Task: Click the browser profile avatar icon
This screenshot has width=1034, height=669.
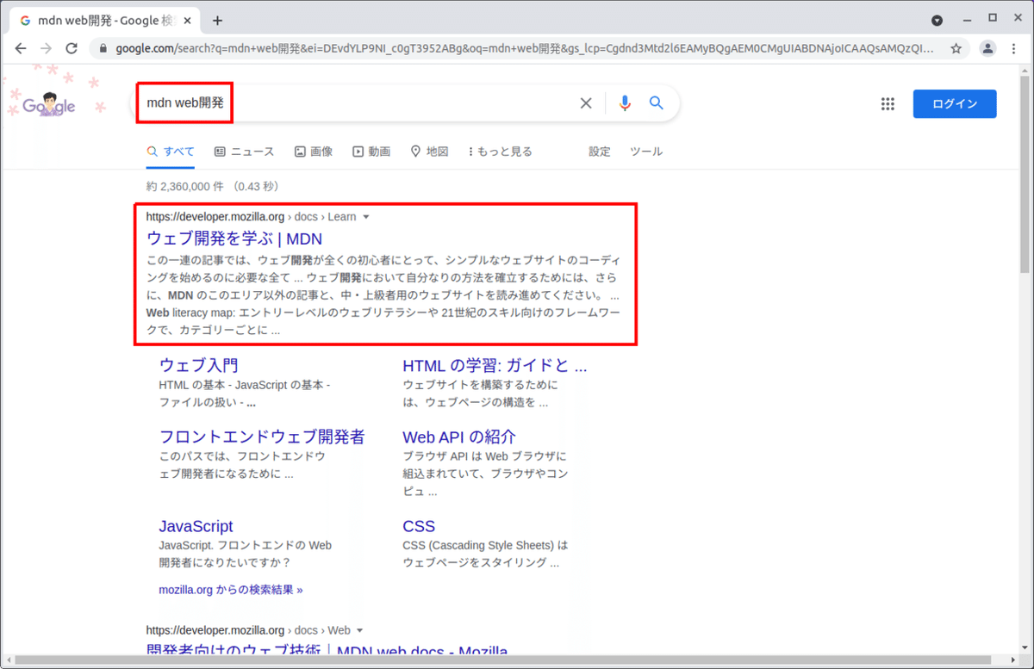Action: [x=987, y=49]
